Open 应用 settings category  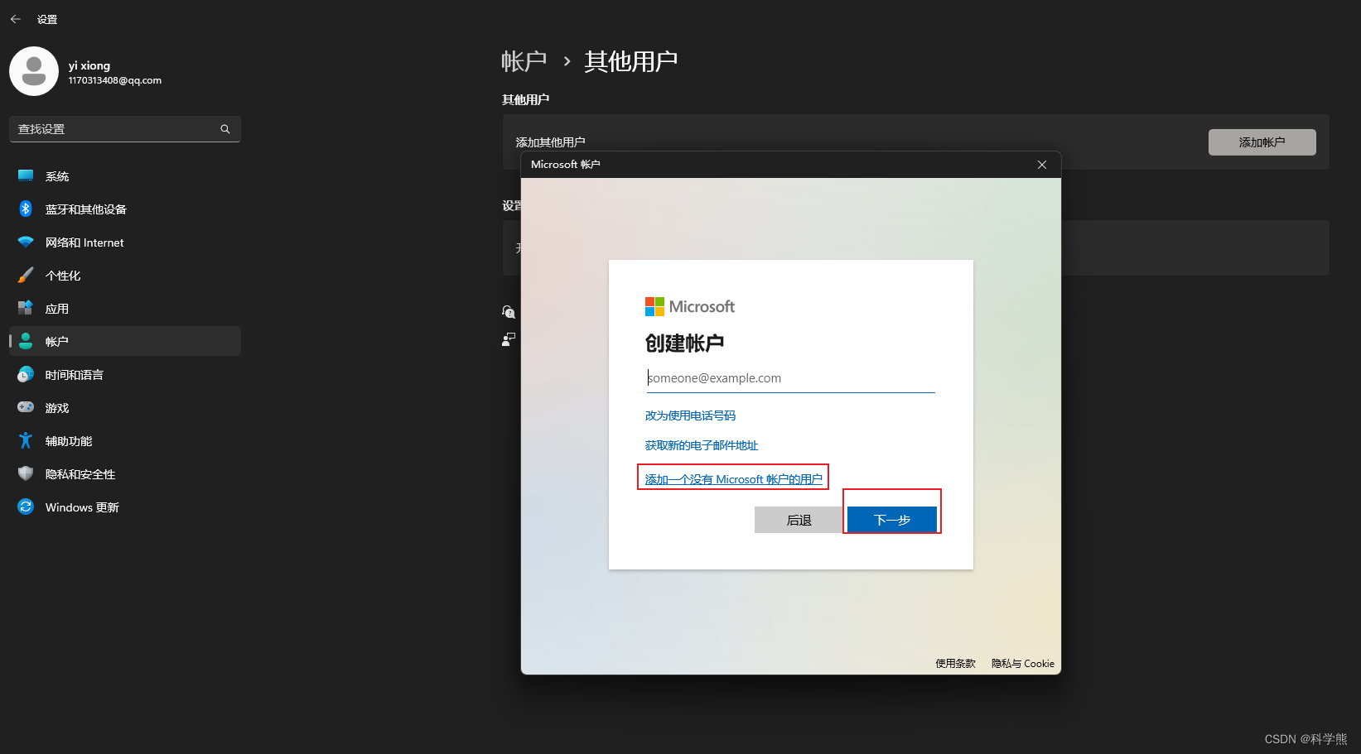pos(125,309)
